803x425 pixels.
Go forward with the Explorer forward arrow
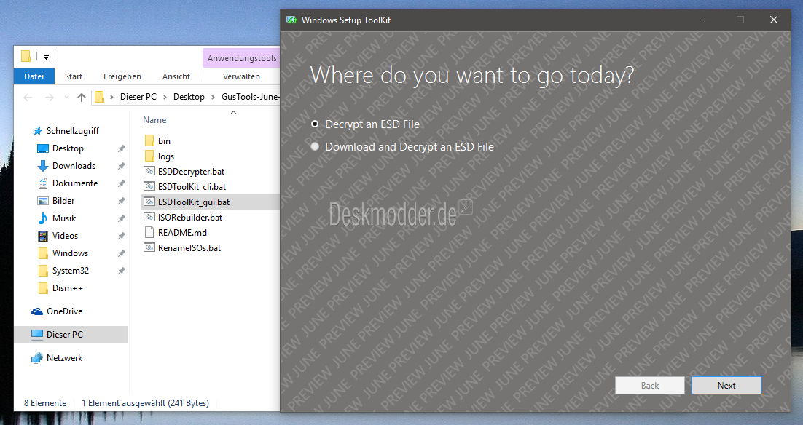[49, 98]
